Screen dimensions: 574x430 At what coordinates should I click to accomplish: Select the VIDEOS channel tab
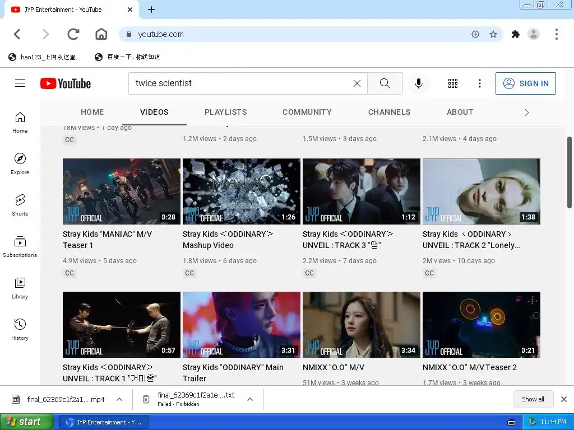(154, 112)
